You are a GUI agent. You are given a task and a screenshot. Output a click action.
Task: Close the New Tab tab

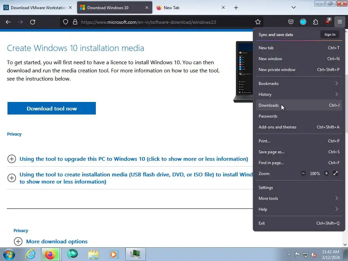[223, 7]
